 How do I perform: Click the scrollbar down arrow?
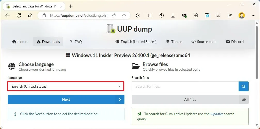[257, 125]
